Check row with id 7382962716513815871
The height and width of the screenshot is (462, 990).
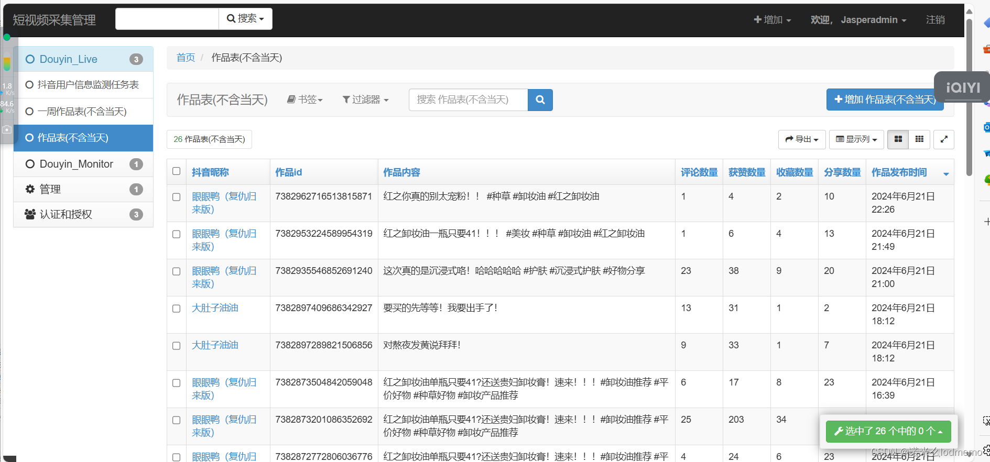pos(177,197)
